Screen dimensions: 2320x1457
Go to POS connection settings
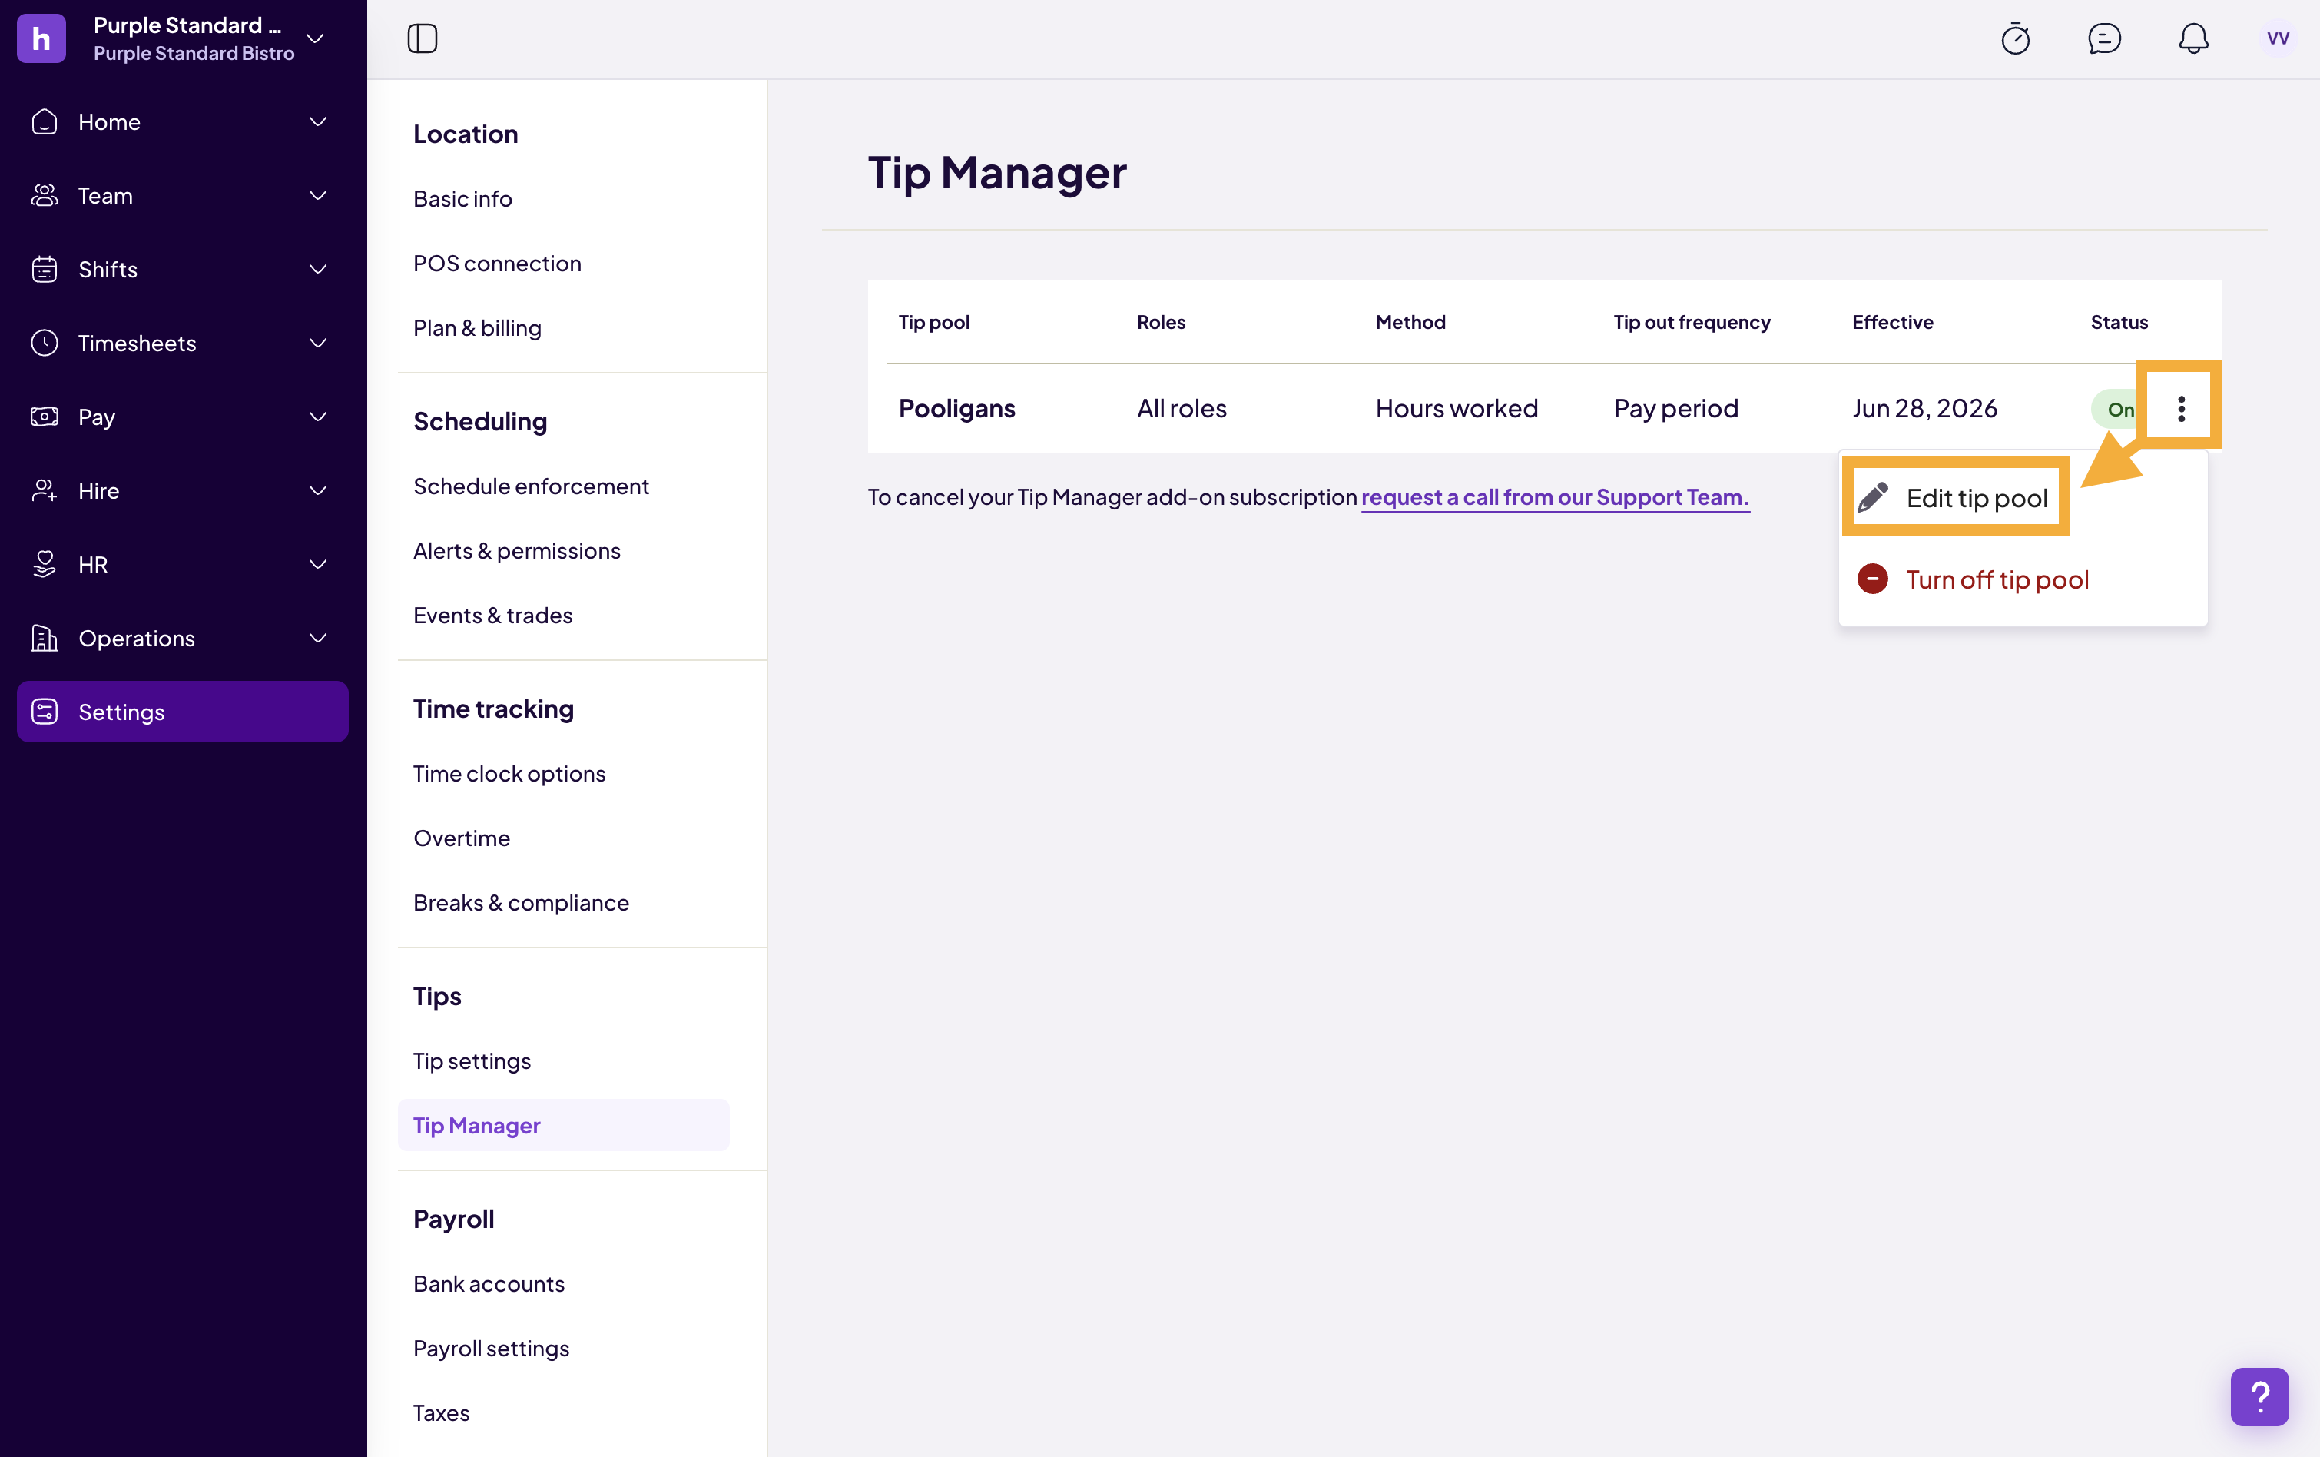(497, 263)
